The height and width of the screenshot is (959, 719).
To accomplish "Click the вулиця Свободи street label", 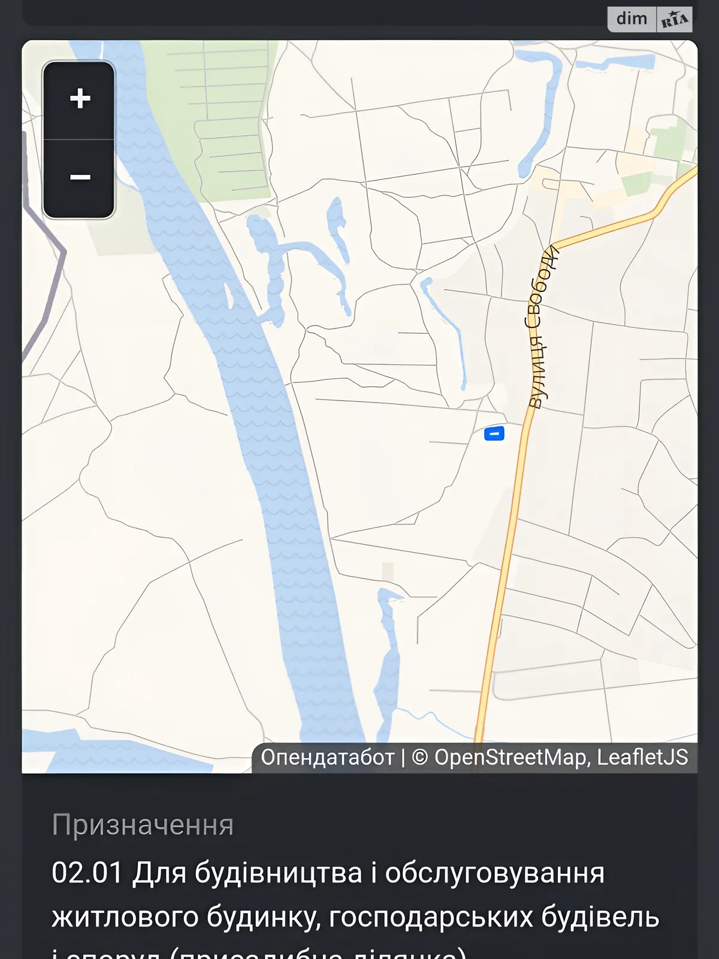I will [542, 328].
